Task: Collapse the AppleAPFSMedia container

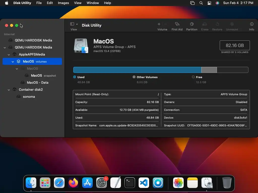Action: pos(9,55)
